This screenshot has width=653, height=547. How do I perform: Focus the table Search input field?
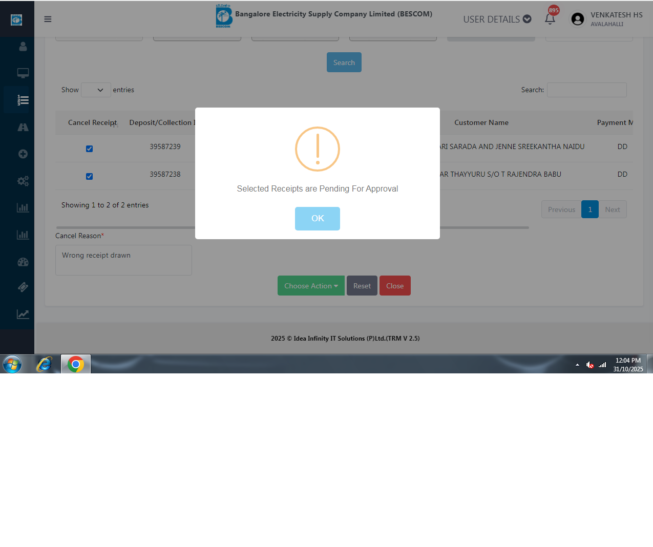[x=587, y=90]
